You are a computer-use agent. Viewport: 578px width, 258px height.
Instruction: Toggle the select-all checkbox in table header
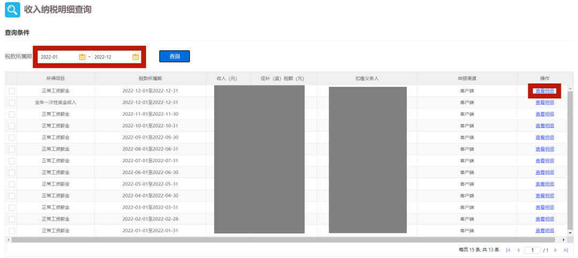[x=11, y=78]
